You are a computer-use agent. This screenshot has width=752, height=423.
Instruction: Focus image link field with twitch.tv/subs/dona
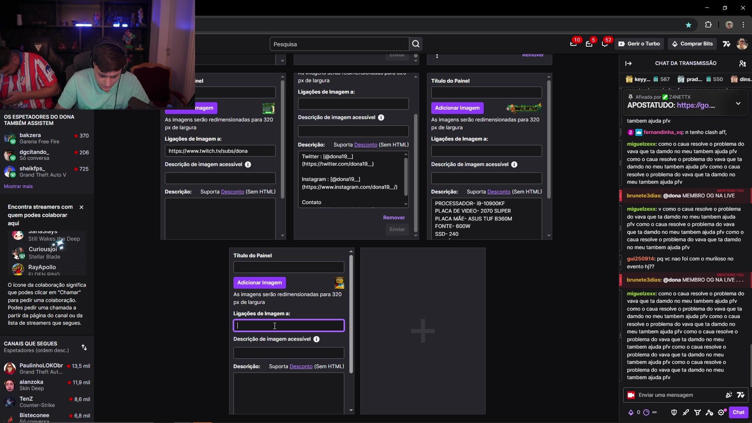point(220,151)
